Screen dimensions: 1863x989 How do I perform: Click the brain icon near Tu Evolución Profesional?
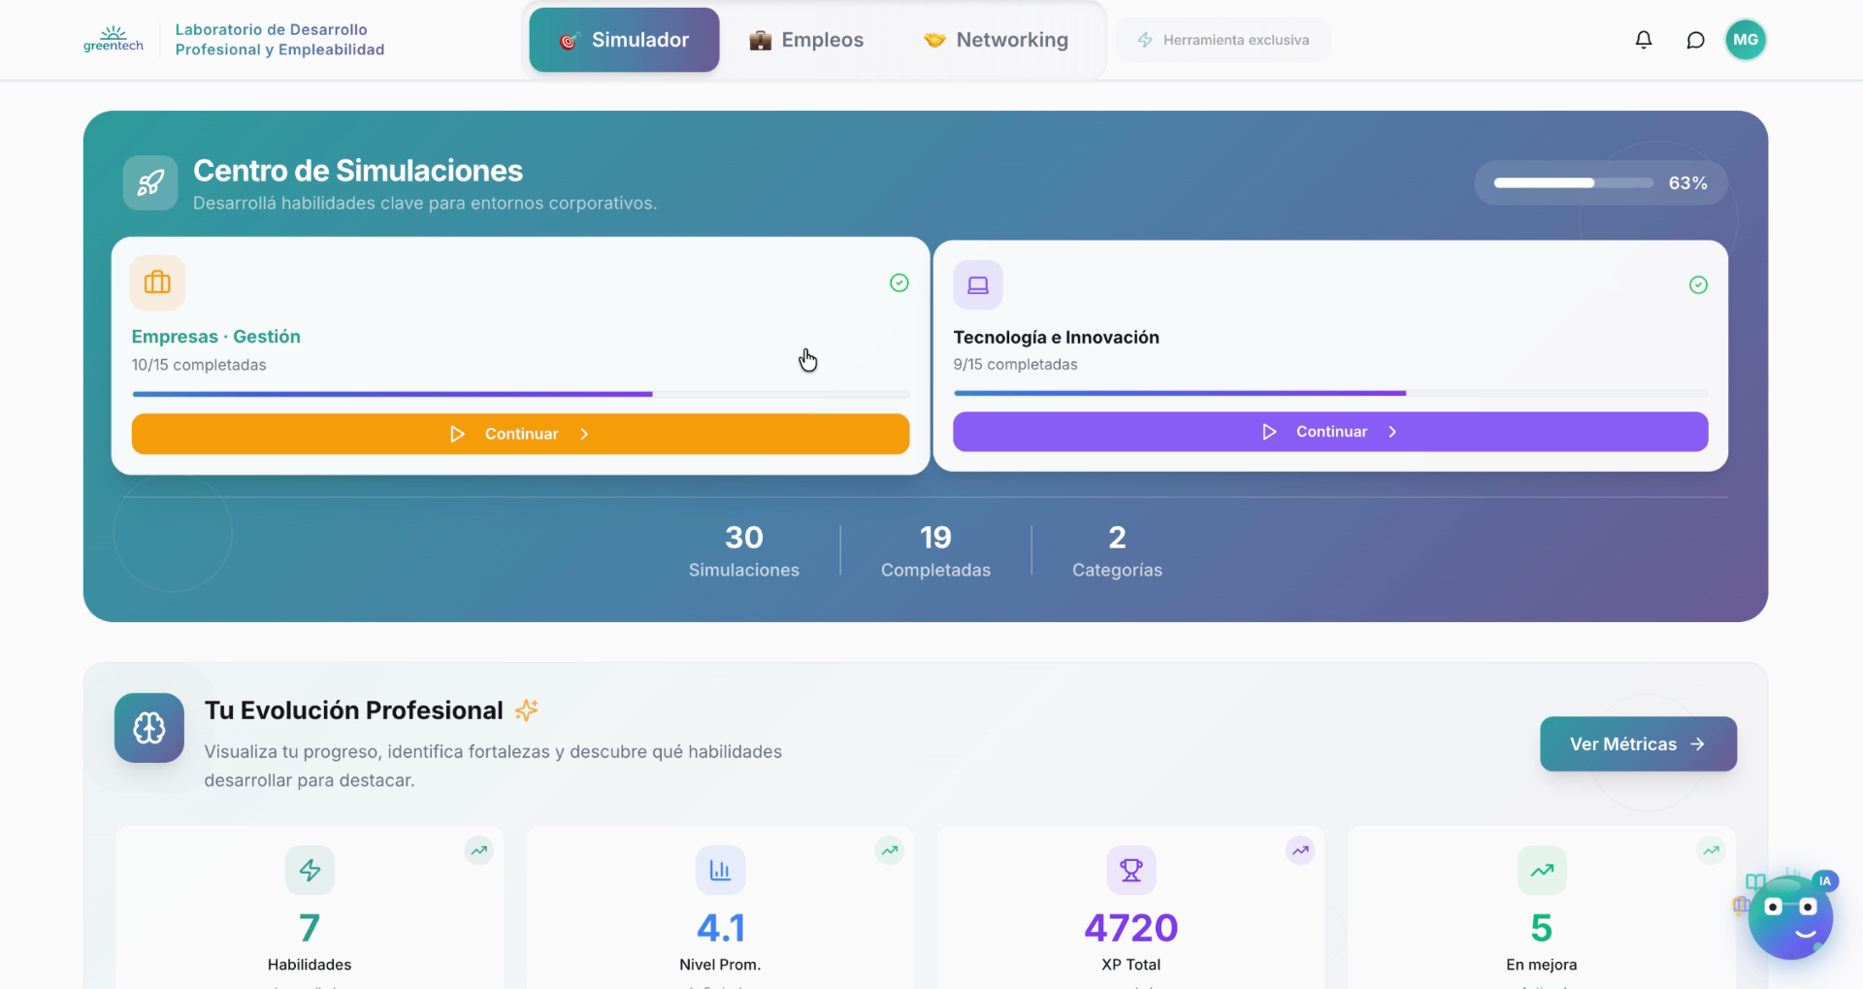(149, 728)
